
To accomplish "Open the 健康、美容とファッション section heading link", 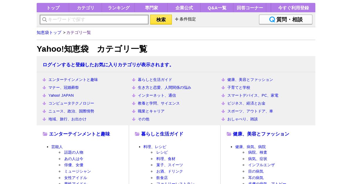I will coord(261,134).
